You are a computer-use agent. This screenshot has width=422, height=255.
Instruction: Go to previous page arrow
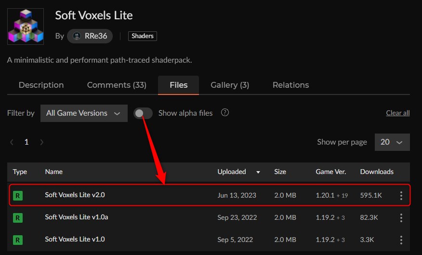click(x=12, y=142)
